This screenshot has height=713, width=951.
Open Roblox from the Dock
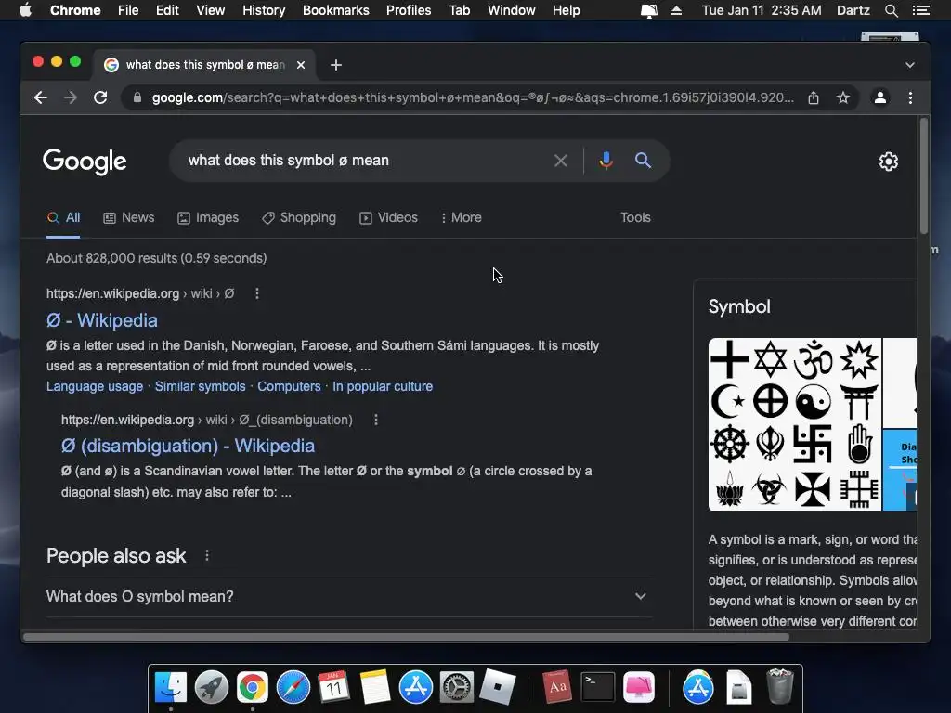click(498, 687)
